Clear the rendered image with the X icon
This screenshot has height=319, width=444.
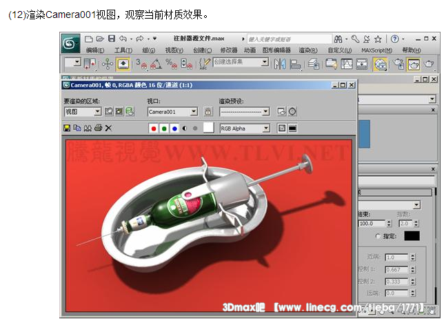click(108, 128)
